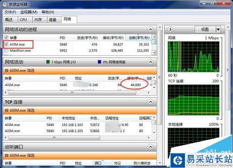
Task: Select AliIM.exe row in 网络活动 list
Action: click(78, 85)
